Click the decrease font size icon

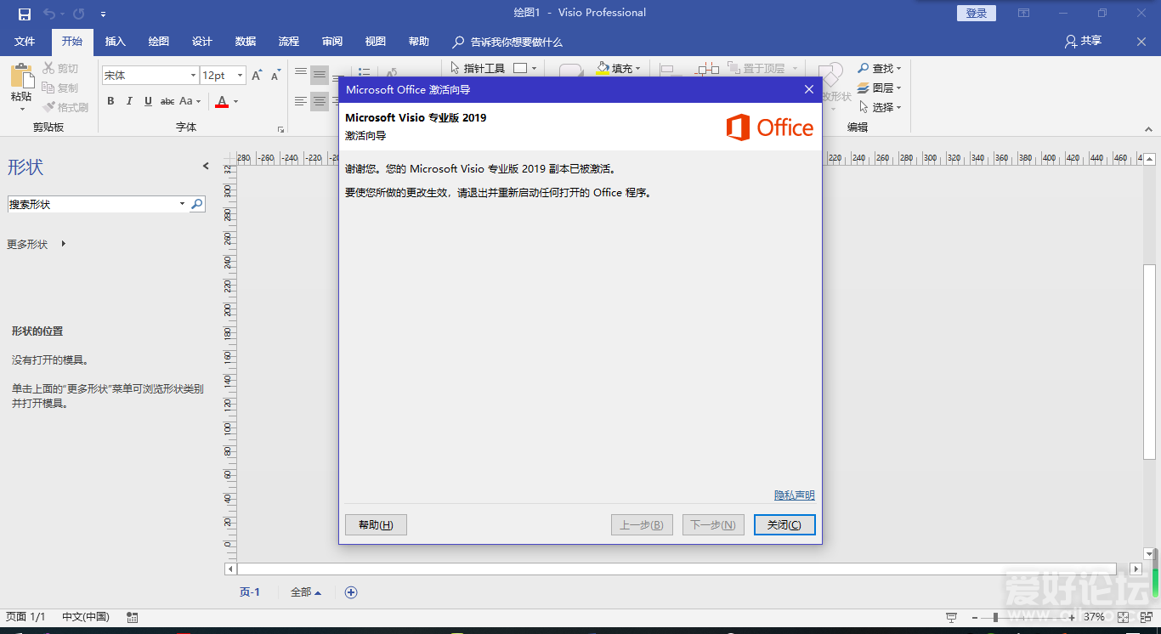275,76
